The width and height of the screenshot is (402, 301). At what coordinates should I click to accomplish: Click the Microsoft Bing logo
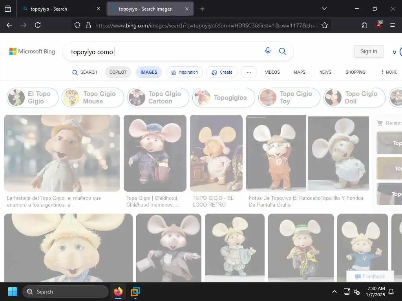click(x=32, y=51)
